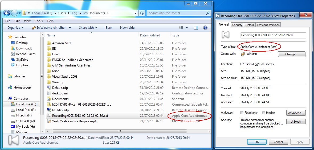Select the FMOD SoundBank Generator folder
314x150 pixels.
pyautogui.click(x=72, y=60)
